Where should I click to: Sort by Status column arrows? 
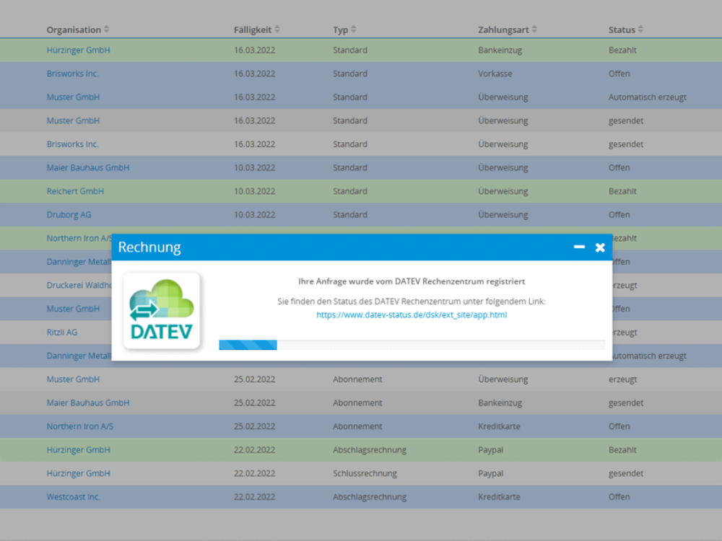[640, 30]
